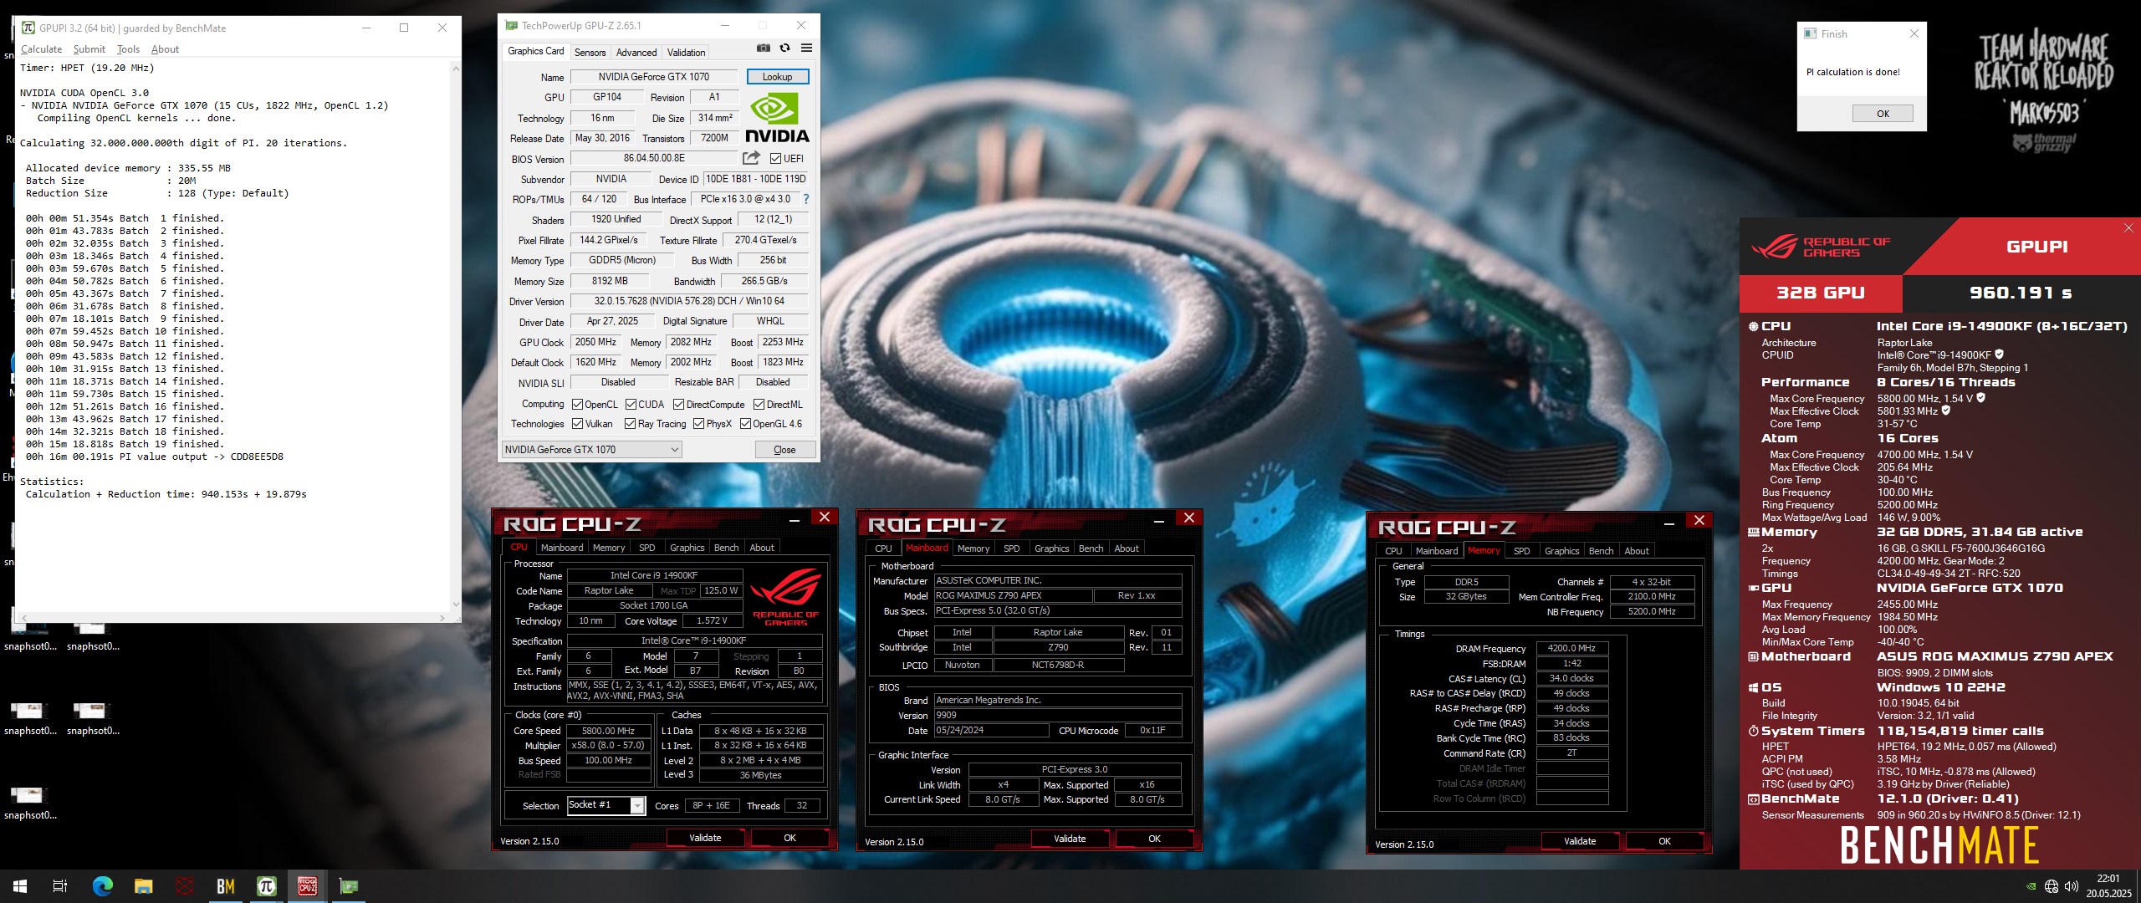
Task: Open snapshot desktop icon in bottom row
Action: coord(30,801)
